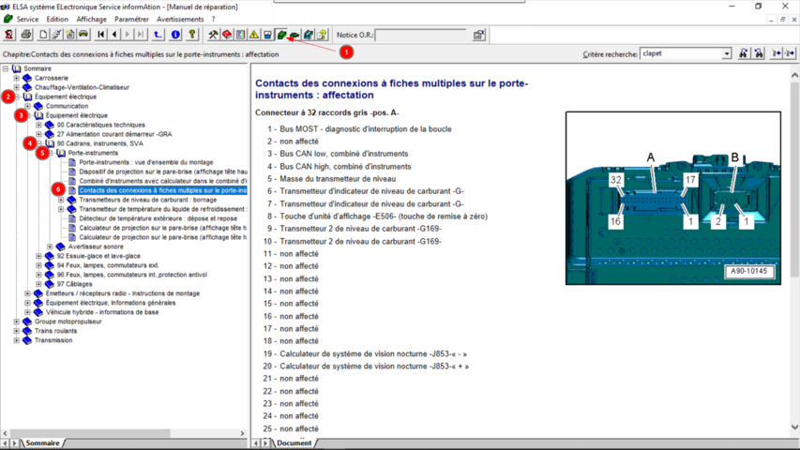
Task: Open the Critère recherche dropdown arrow
Action: [x=727, y=53]
